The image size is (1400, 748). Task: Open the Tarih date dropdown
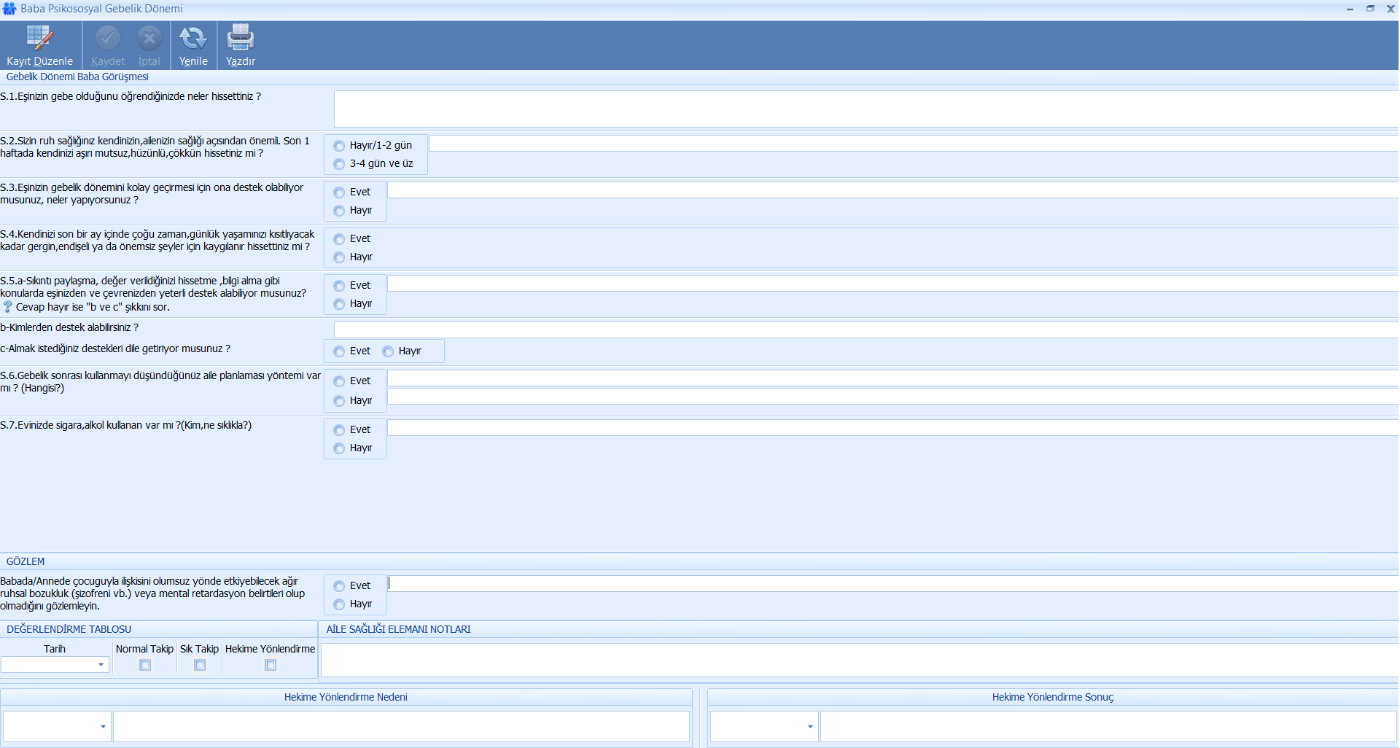tap(101, 665)
